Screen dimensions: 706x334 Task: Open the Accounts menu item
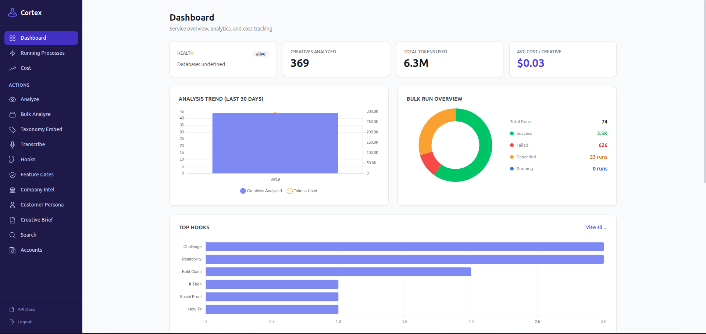[x=41, y=250]
